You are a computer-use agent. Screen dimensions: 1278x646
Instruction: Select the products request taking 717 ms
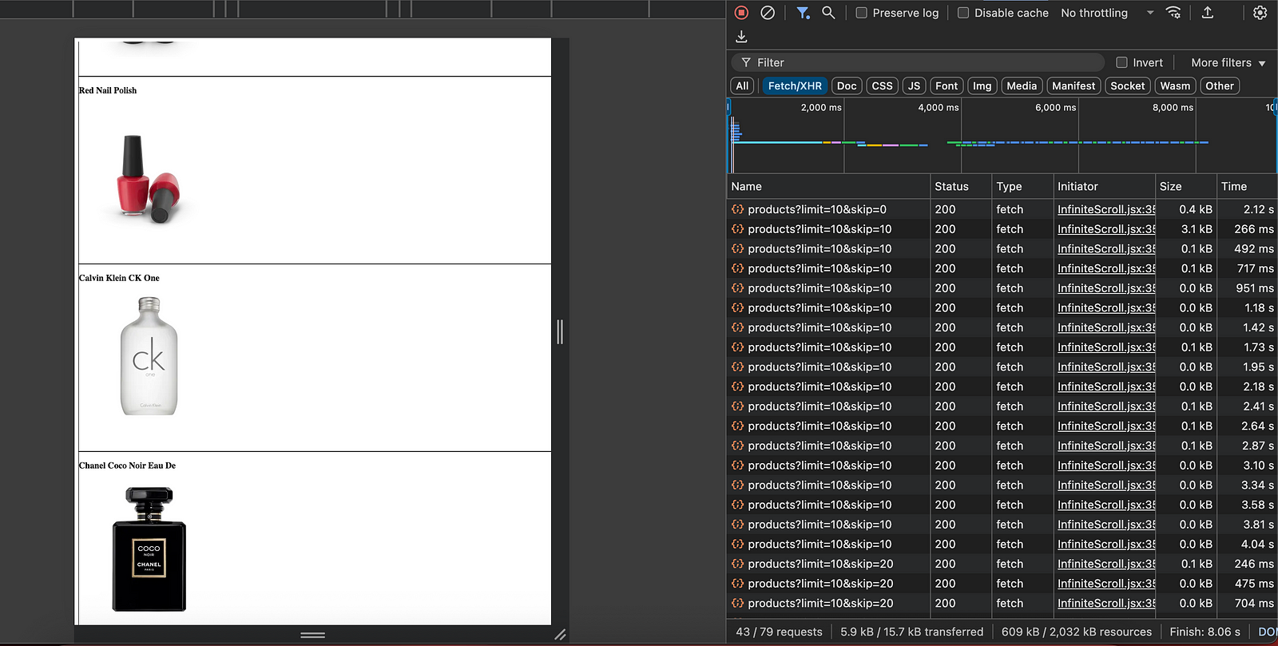click(820, 268)
